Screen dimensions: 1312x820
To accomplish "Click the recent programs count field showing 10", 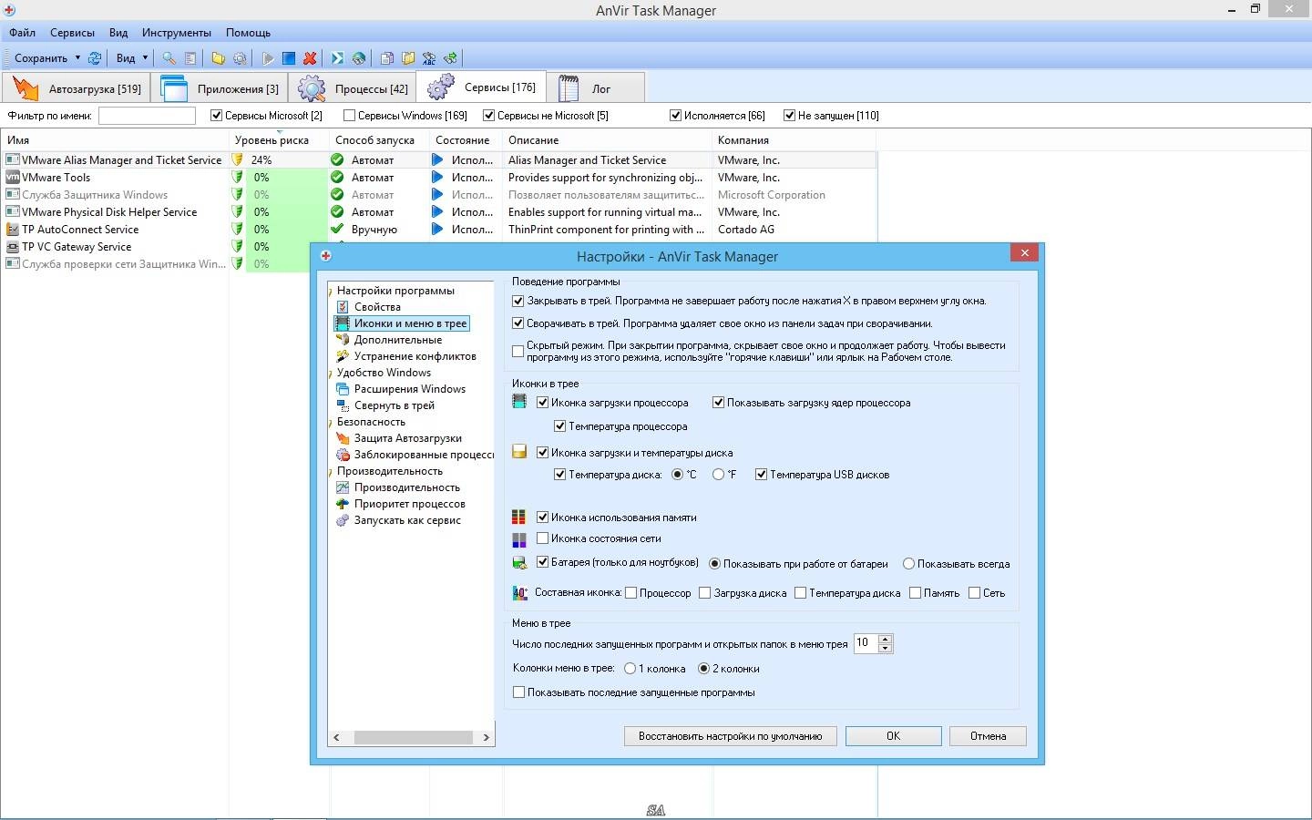I will point(866,643).
